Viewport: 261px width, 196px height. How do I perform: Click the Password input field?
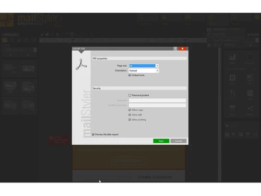[157, 100]
